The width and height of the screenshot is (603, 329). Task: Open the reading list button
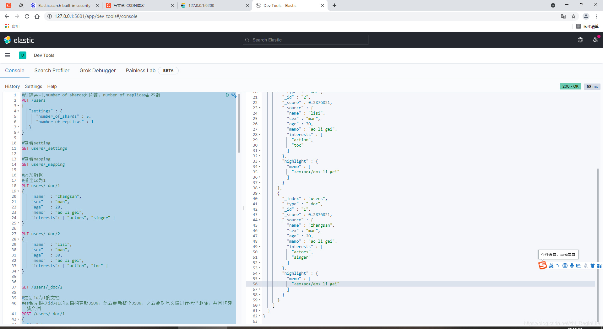(x=588, y=26)
